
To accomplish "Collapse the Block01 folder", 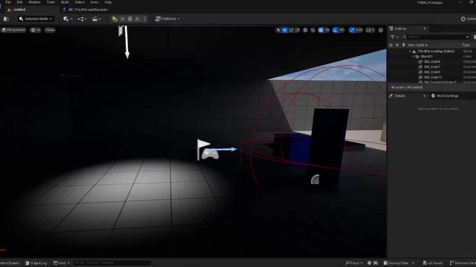I will tap(413, 56).
